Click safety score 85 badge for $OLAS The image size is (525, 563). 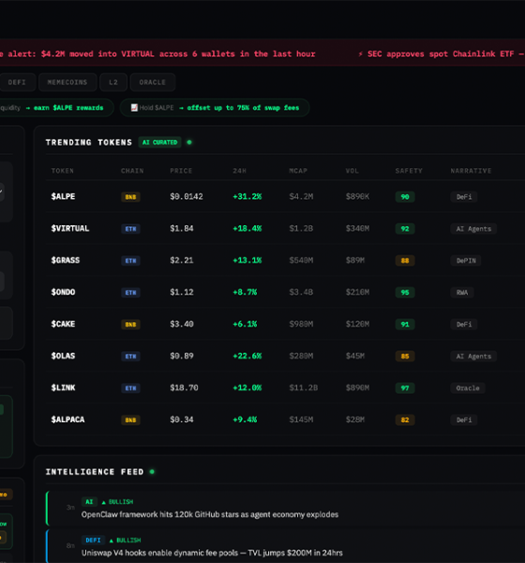(405, 357)
